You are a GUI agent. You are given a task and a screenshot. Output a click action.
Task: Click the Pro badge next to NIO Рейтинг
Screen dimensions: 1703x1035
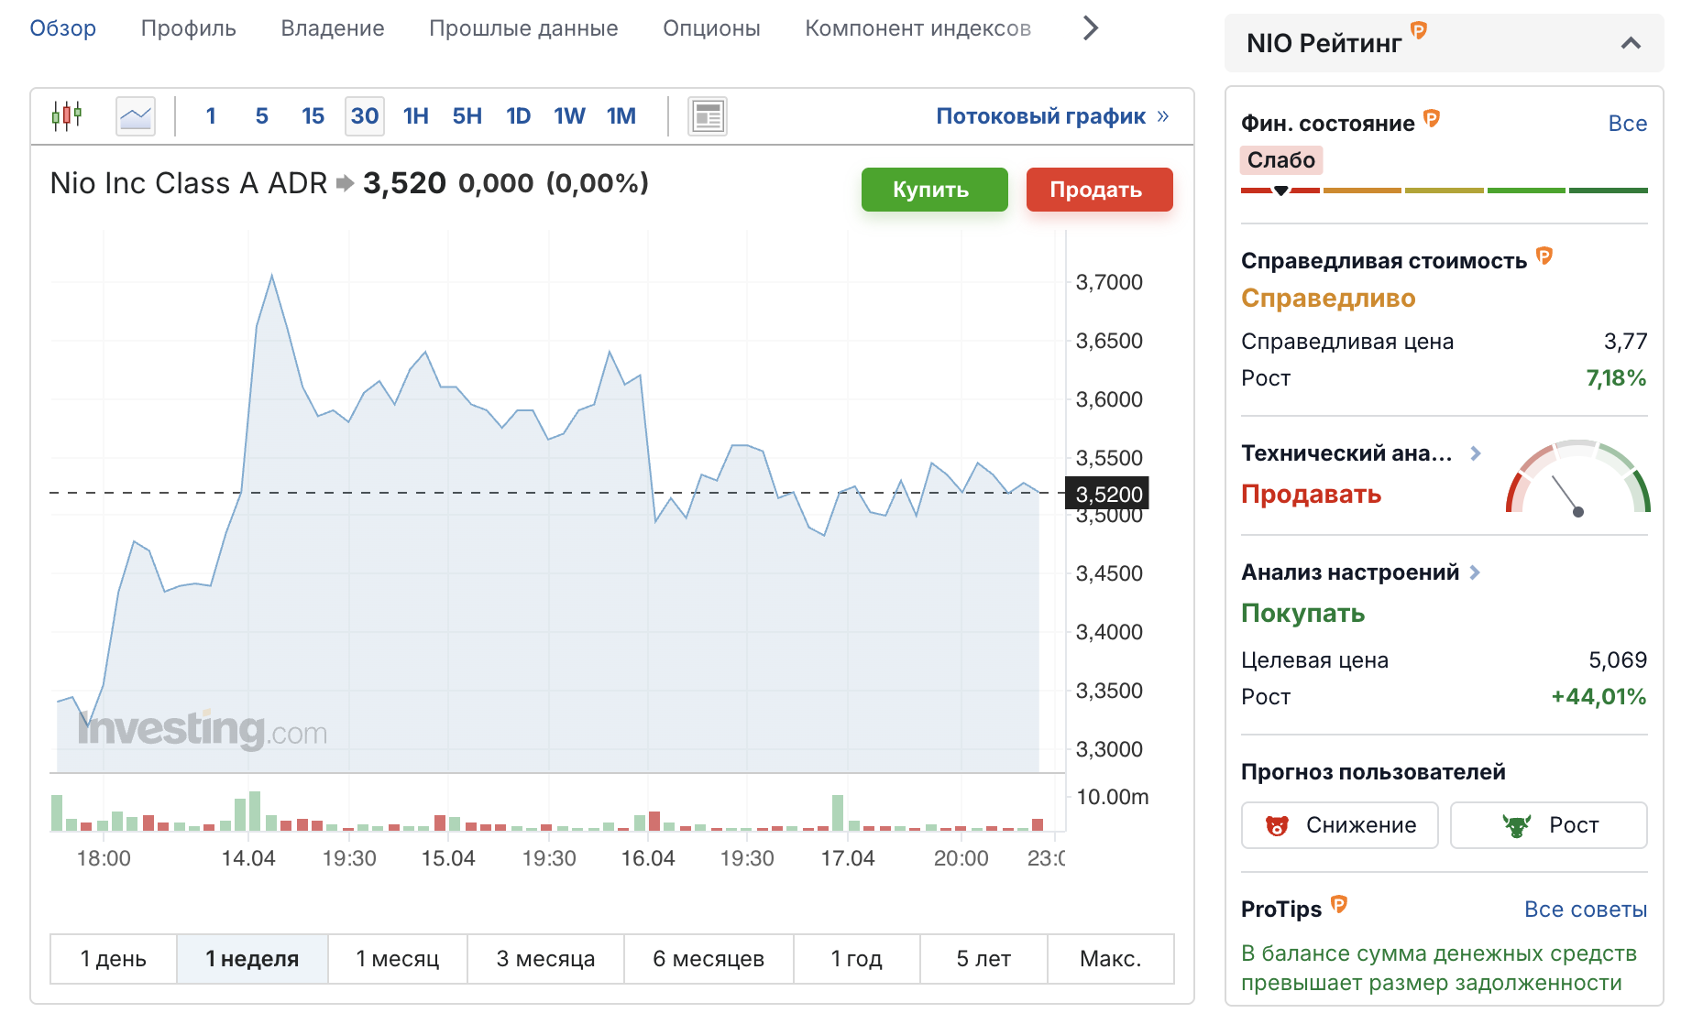1418,30
